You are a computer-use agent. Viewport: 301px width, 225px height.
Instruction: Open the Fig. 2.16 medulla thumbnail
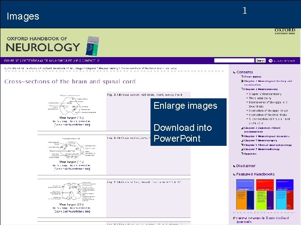click(x=72, y=192)
